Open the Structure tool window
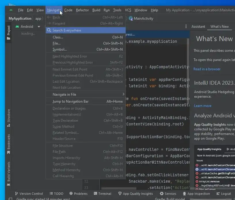 [9, 118]
